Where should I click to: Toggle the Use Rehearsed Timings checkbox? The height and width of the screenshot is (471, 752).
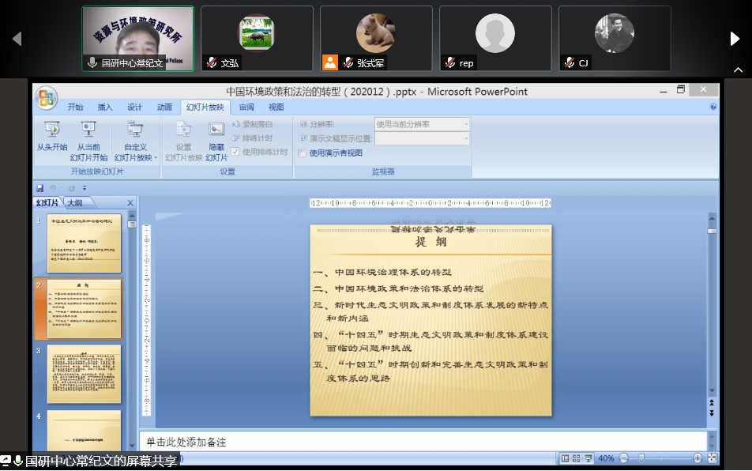tap(235, 152)
